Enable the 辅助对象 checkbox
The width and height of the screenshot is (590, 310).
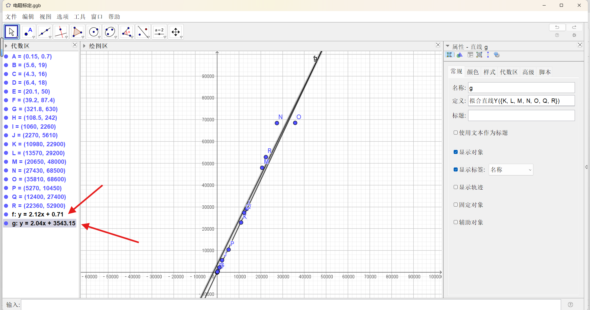coord(456,222)
